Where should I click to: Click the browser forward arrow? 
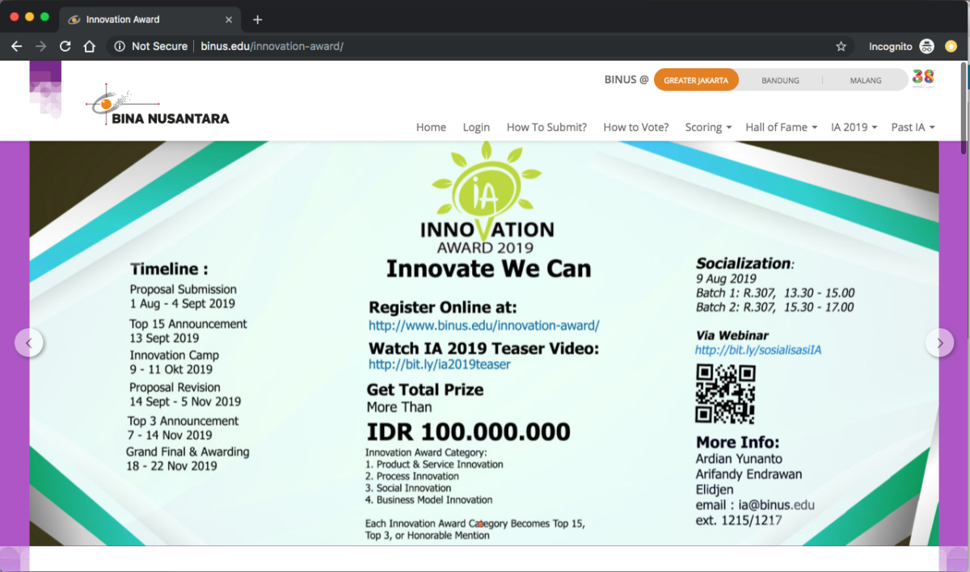pos(40,46)
